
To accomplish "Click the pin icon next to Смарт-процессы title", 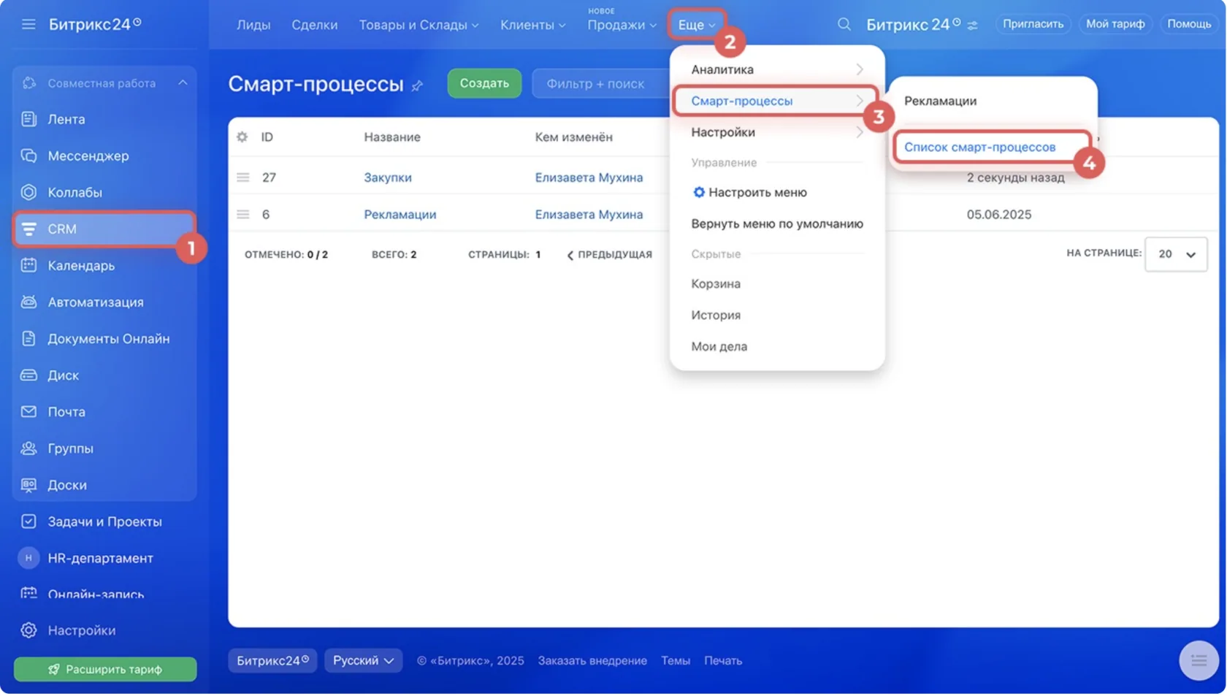I will point(417,86).
